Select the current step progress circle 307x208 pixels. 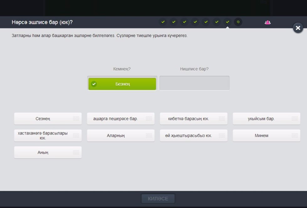coord(238,22)
